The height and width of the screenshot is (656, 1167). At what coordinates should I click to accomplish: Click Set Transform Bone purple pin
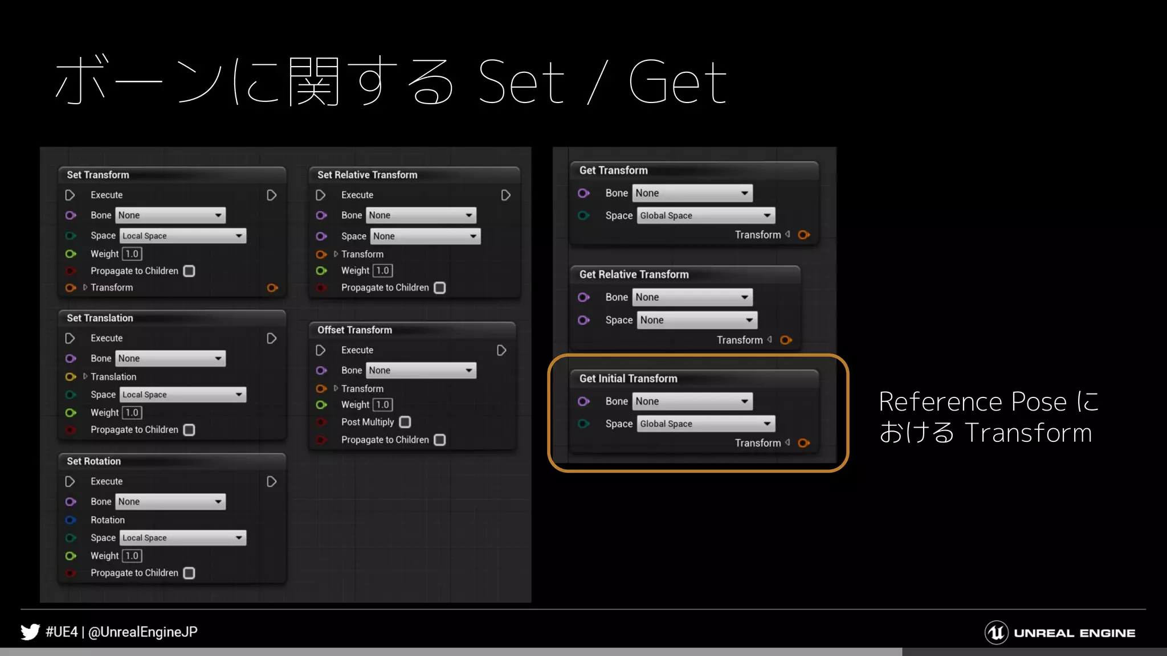(x=71, y=215)
